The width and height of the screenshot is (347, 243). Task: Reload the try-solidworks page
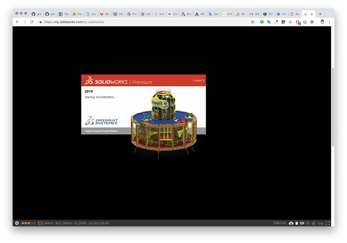click(x=32, y=22)
